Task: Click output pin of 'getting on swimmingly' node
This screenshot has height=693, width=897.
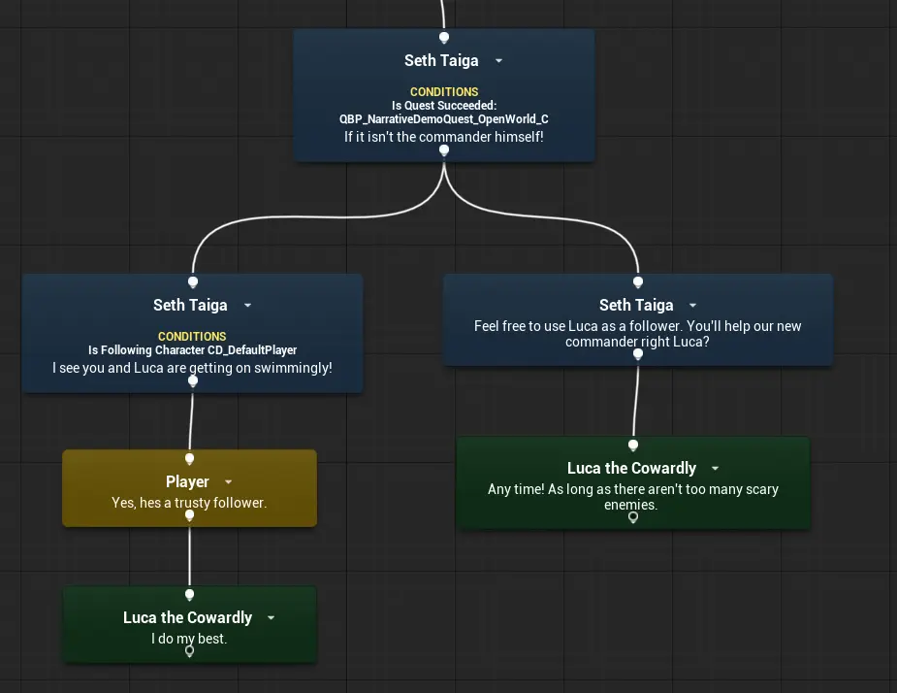Action: (193, 380)
